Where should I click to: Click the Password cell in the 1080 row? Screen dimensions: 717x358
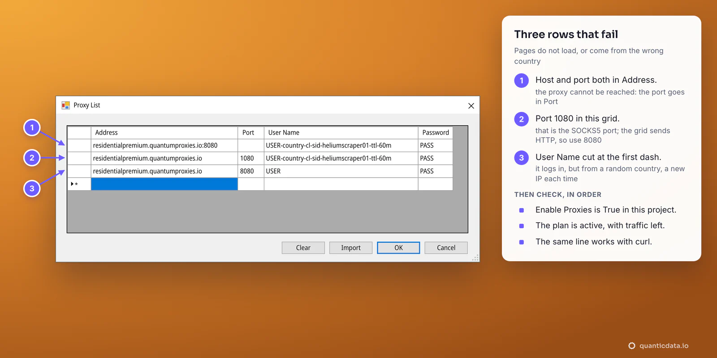pyautogui.click(x=436, y=158)
